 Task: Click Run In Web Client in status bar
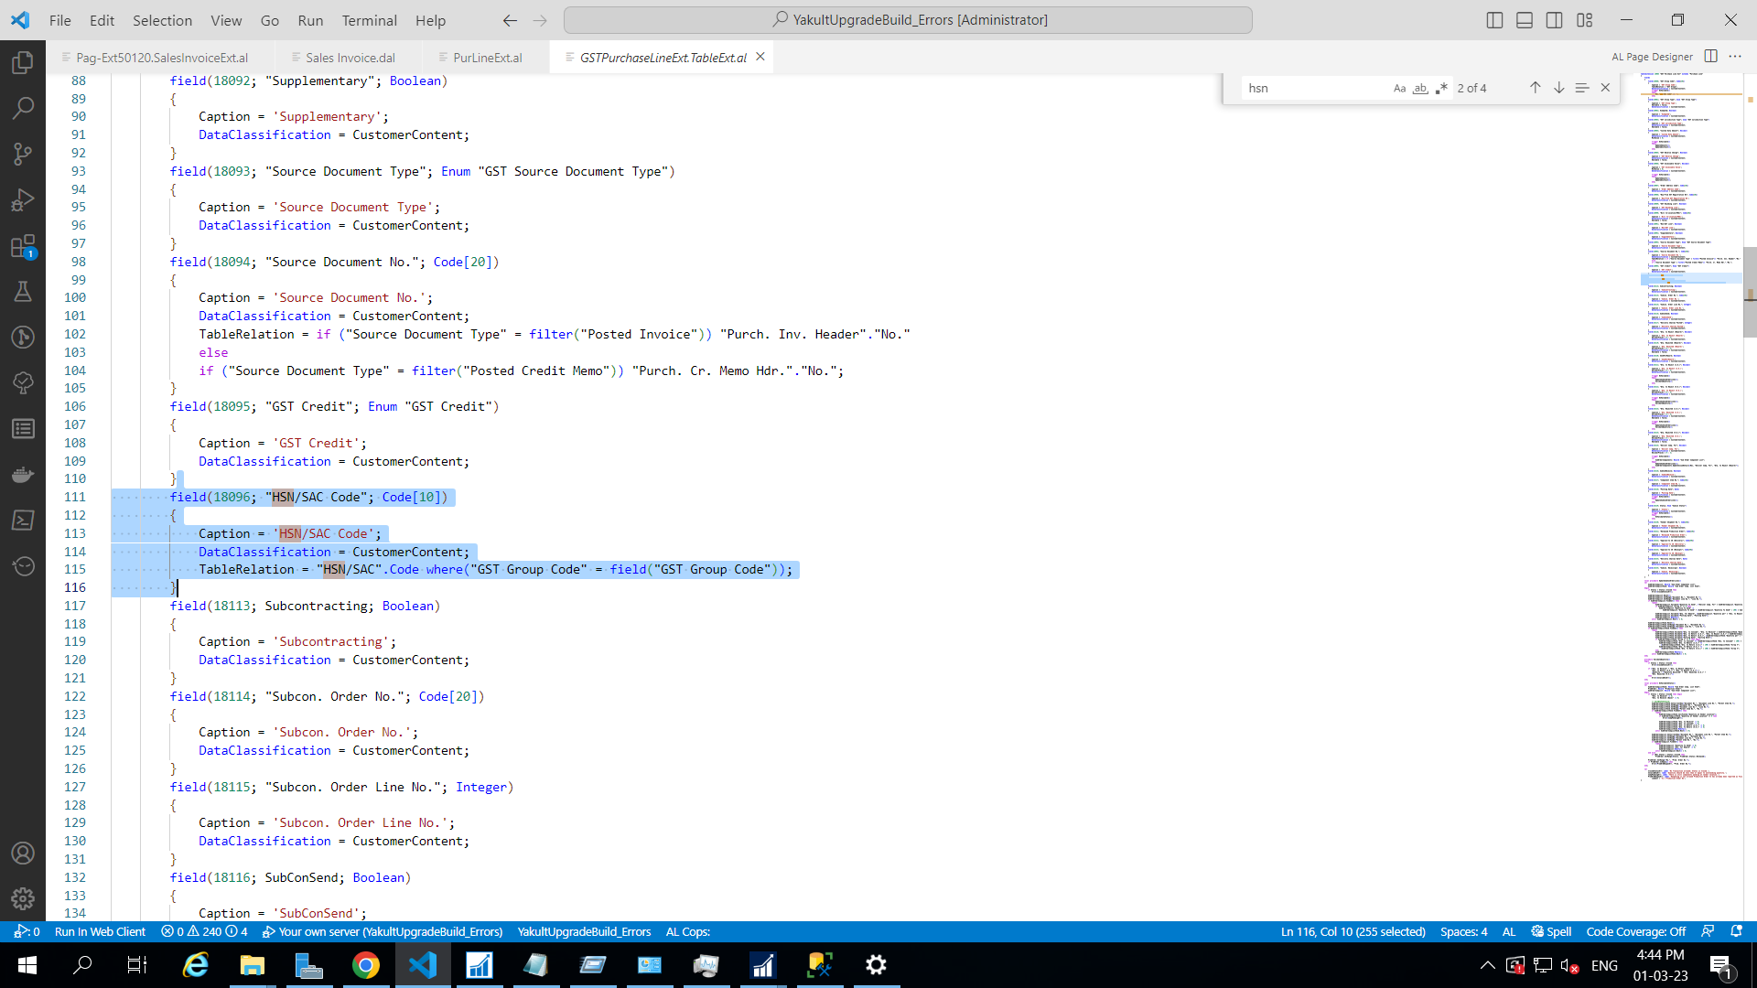pos(100,931)
